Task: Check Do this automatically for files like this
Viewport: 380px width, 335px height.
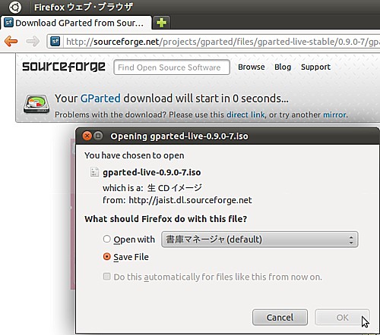Action: click(107, 277)
